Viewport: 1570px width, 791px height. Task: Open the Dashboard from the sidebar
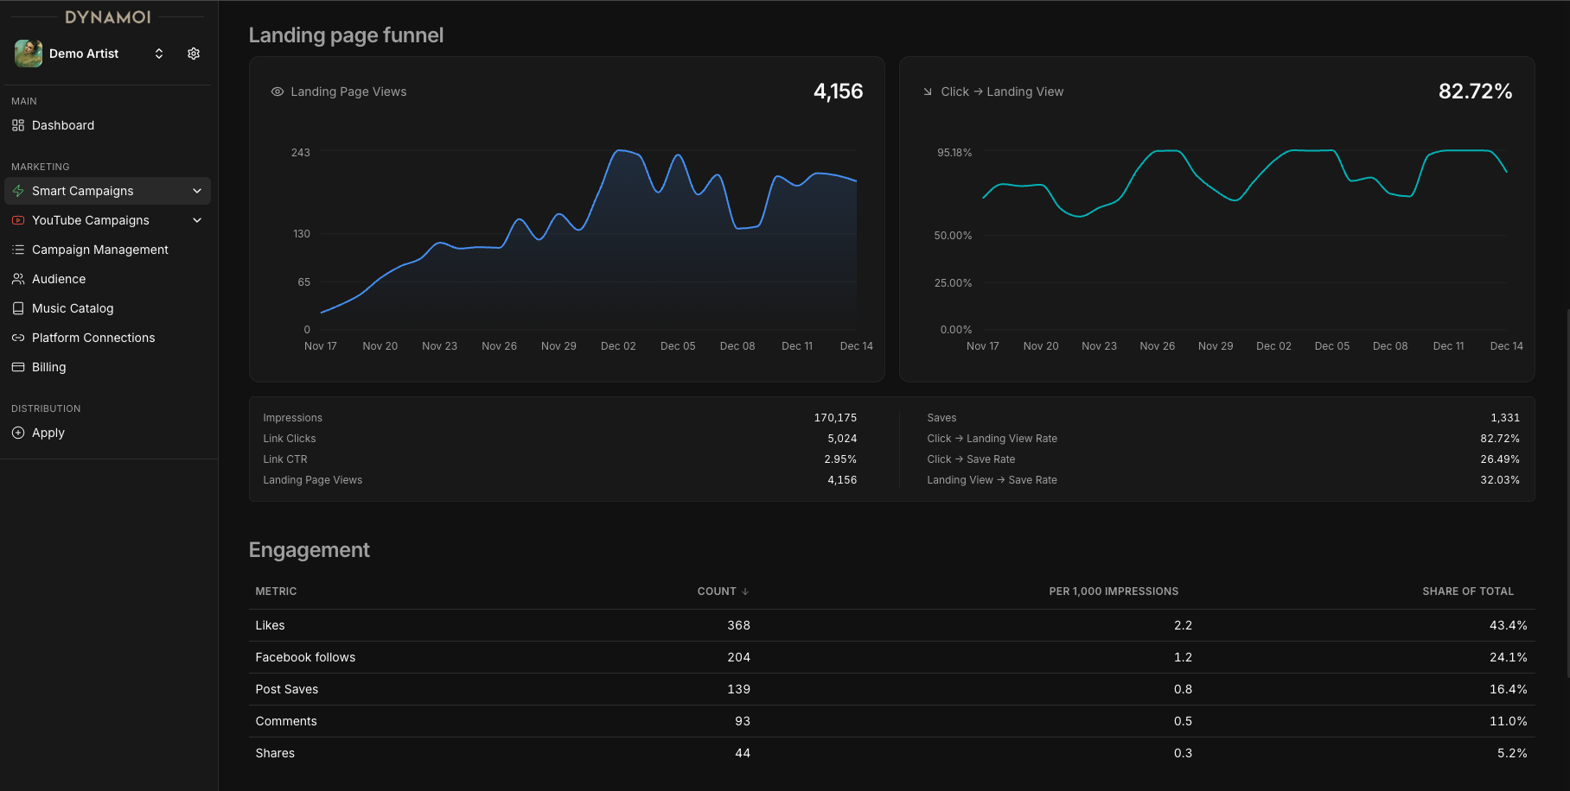point(62,125)
